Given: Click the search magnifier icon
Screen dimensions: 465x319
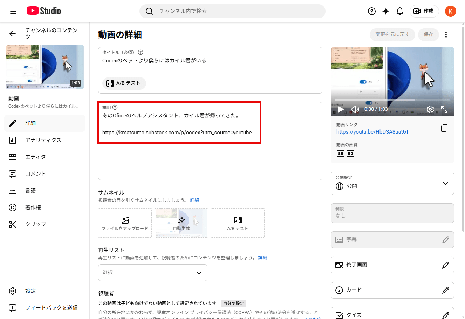Looking at the screenshot, I should click(x=149, y=11).
